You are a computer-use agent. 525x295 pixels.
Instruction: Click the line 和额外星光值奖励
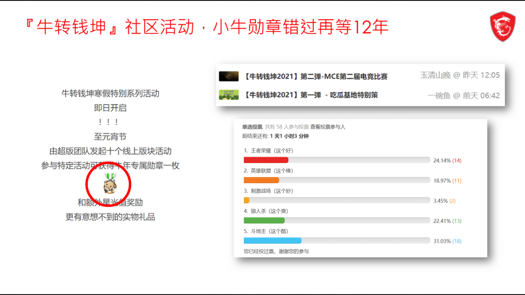click(x=110, y=202)
